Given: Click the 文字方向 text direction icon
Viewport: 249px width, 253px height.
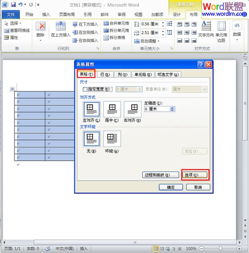Looking at the screenshot, I should click(206, 26).
